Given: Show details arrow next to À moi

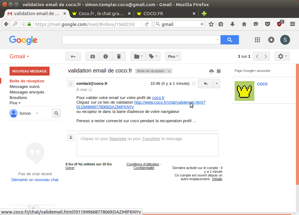Looking at the screenshot, I should 91,90.
